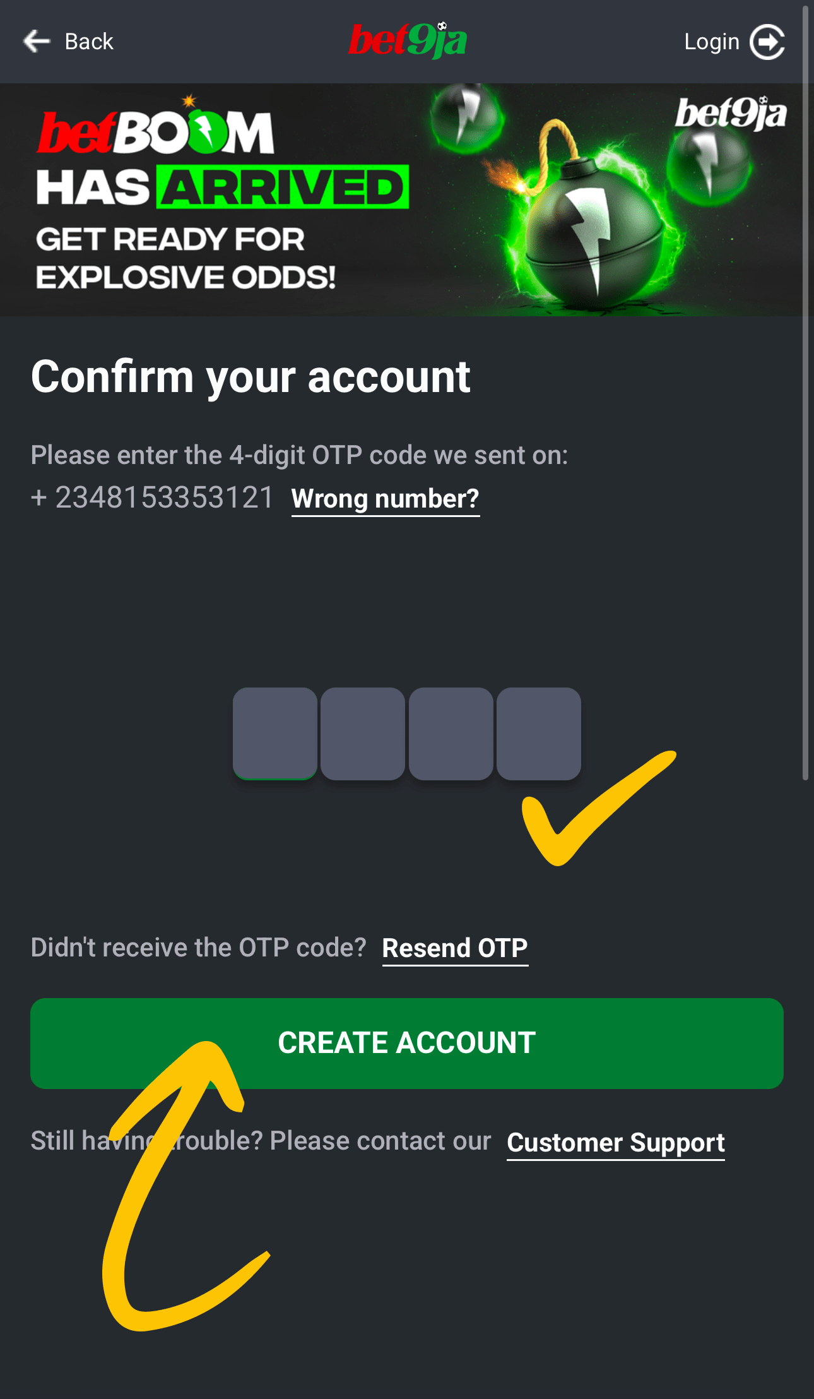The width and height of the screenshot is (814, 1399).
Task: Click the displayed phone number text
Action: 152,497
